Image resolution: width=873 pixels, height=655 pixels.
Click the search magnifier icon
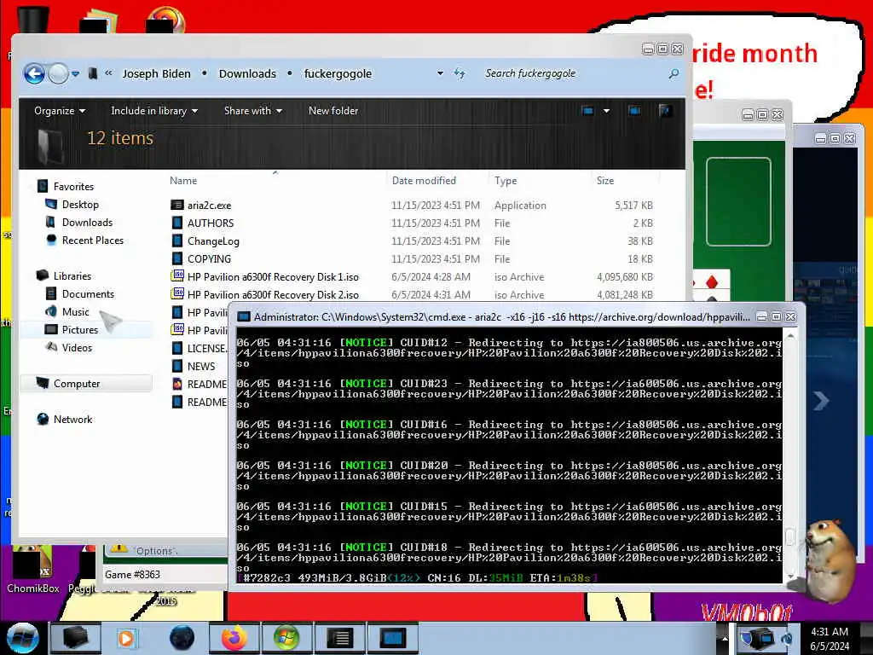coord(674,73)
